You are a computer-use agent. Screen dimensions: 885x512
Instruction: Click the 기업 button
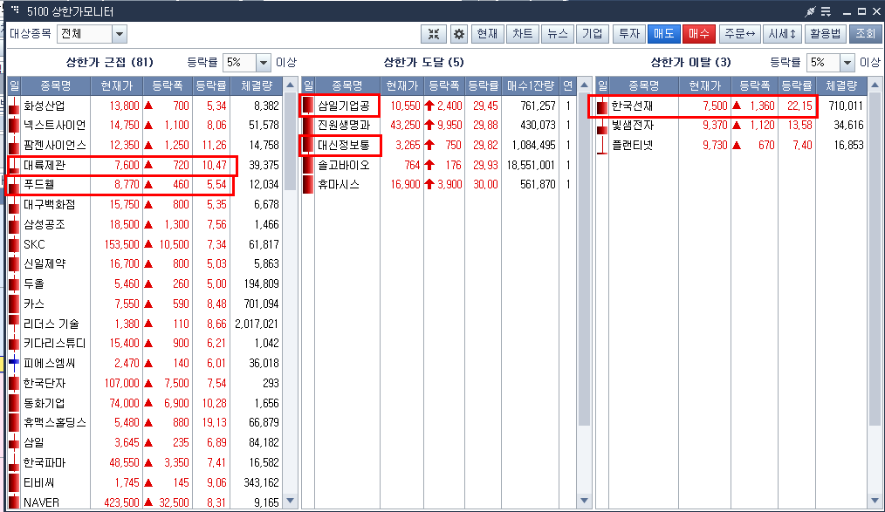tap(593, 34)
